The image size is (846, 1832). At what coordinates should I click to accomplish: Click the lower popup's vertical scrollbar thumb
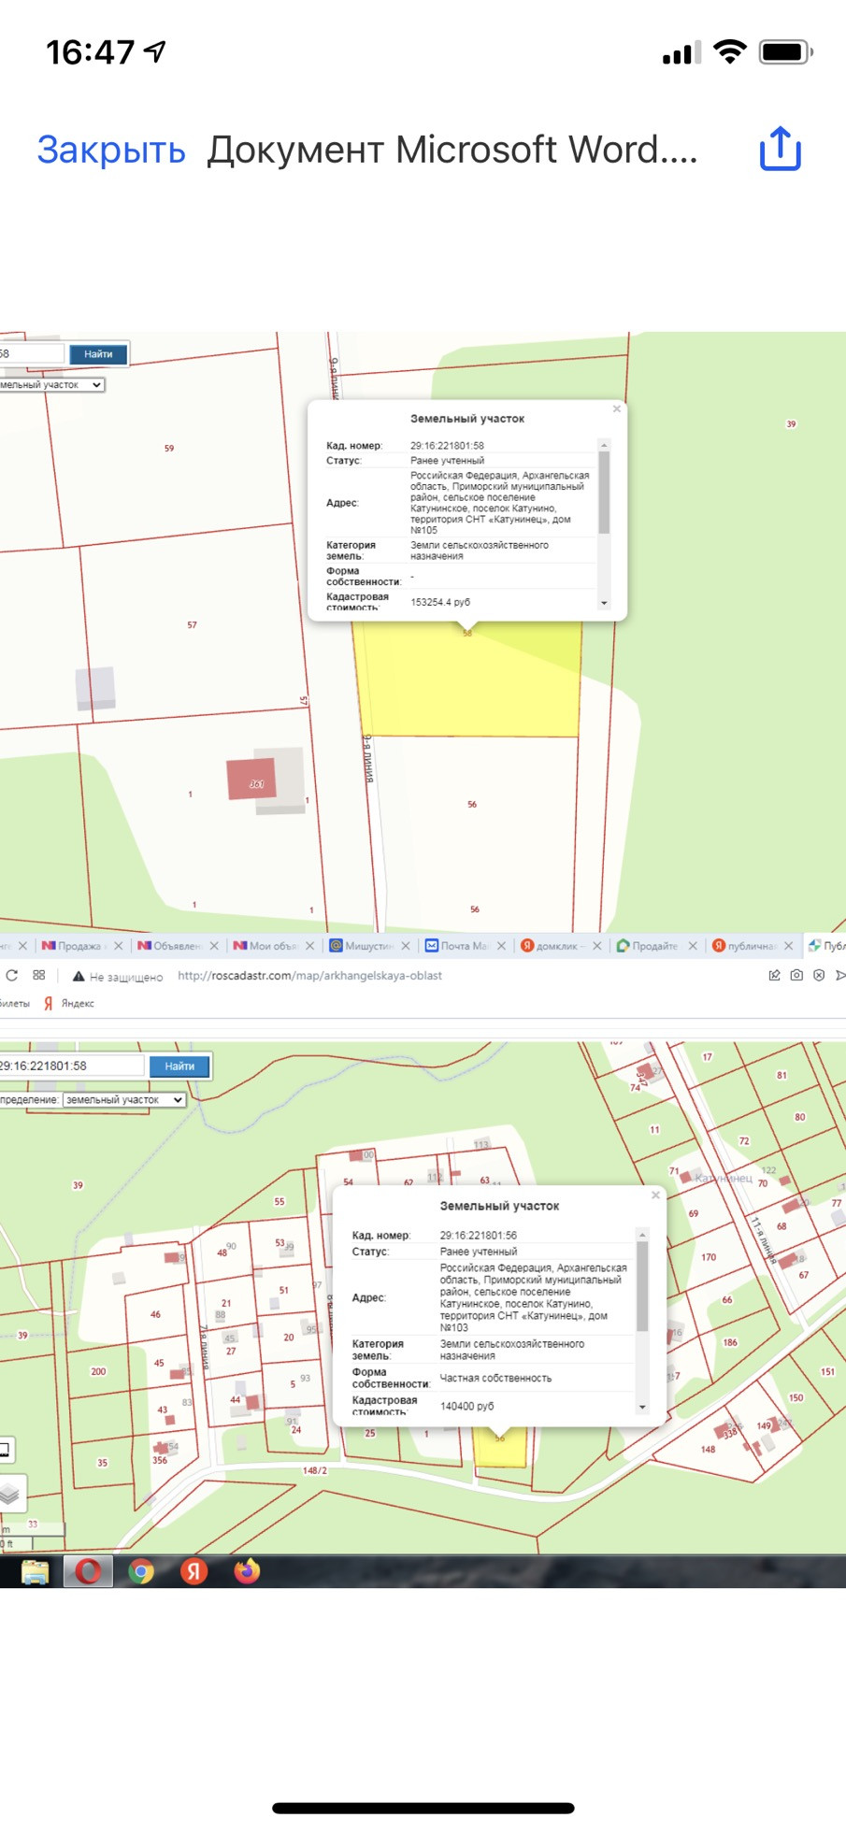[x=642, y=1286]
